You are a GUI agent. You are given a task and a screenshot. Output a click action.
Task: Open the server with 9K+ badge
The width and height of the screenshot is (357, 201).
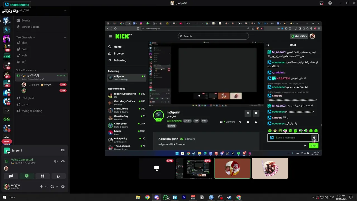click(x=7, y=83)
